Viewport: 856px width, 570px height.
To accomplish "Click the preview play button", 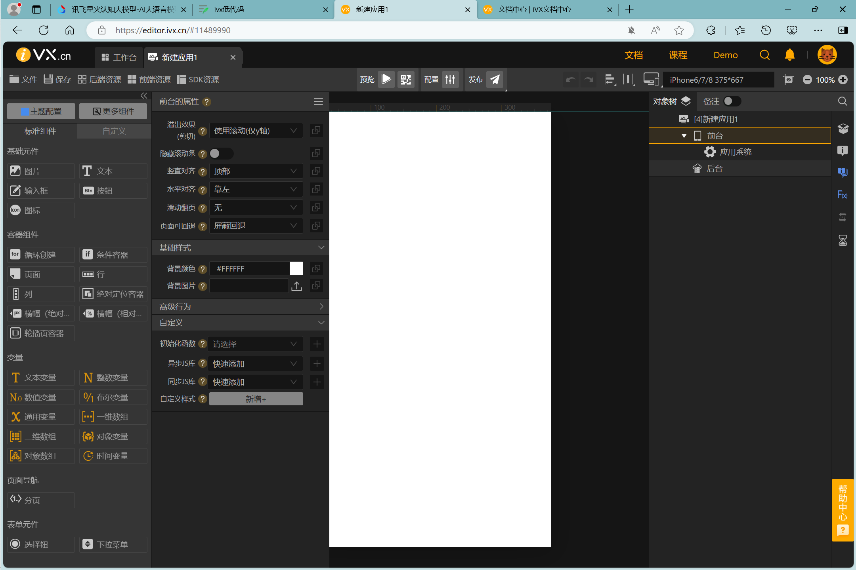I will click(386, 80).
